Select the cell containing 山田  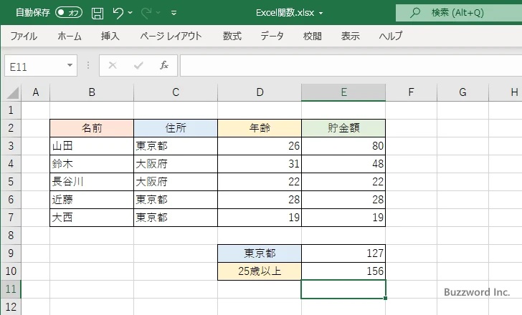click(92, 146)
